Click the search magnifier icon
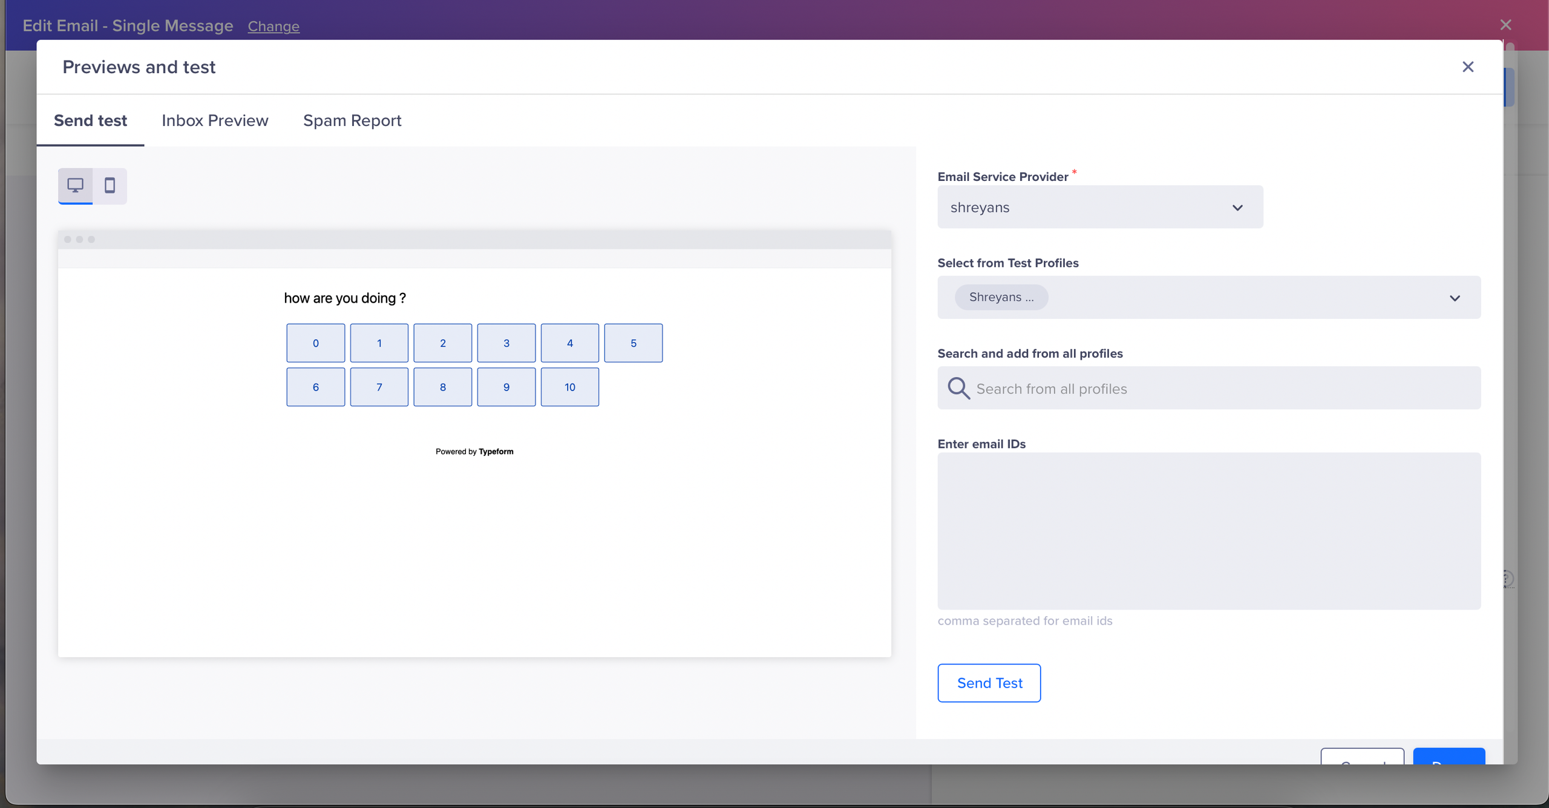 [958, 388]
